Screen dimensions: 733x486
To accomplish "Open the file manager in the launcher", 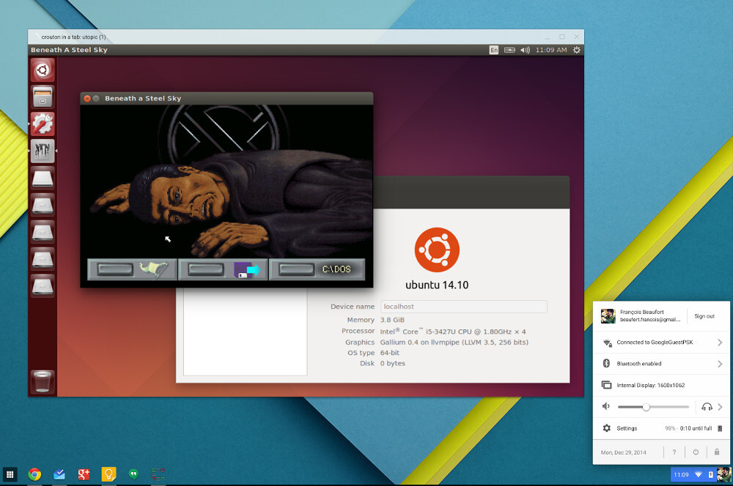I will coord(43,97).
